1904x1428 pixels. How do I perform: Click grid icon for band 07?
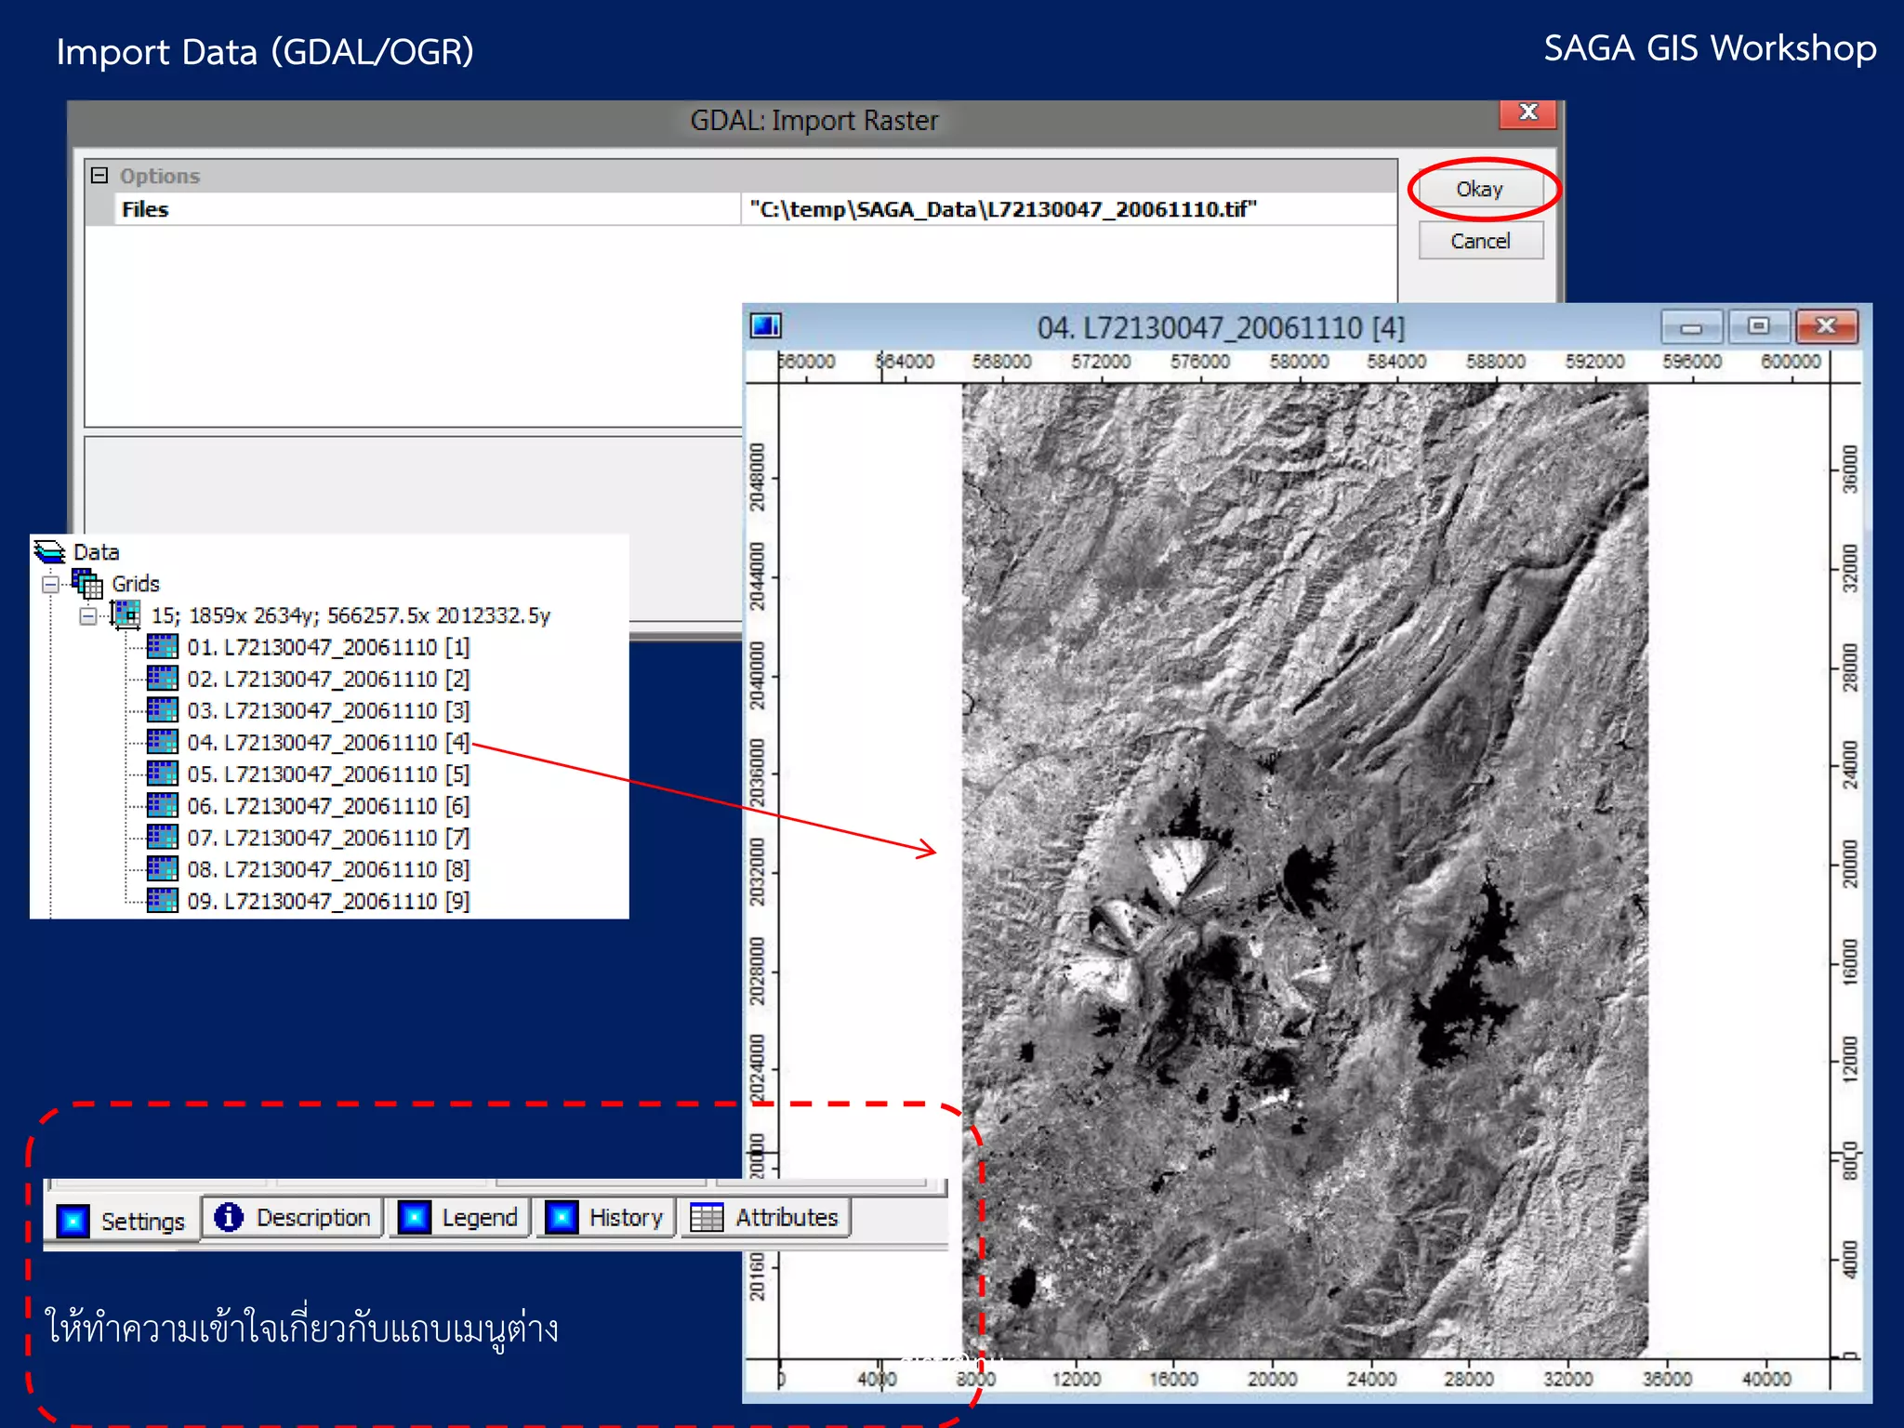click(x=163, y=837)
